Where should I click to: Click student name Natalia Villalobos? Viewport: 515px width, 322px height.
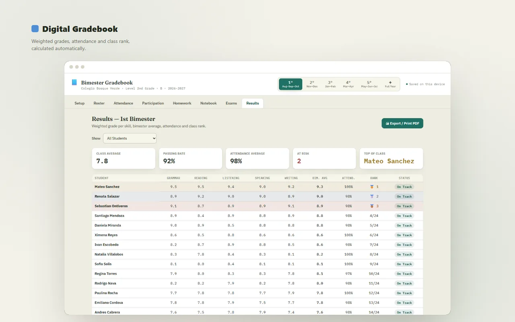(109, 254)
